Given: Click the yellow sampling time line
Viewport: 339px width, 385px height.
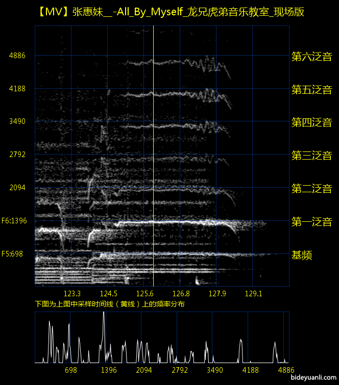Looking at the screenshot, I should point(153,153).
